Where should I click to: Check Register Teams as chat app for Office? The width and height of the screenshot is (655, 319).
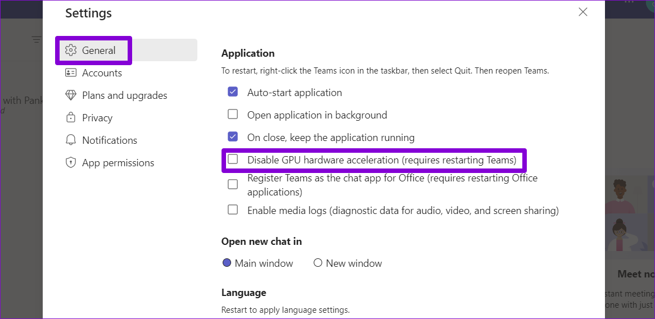pyautogui.click(x=233, y=184)
